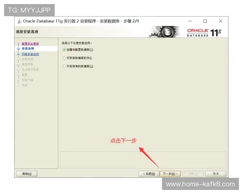Click the disabled 安装类型 step

click(x=28, y=59)
